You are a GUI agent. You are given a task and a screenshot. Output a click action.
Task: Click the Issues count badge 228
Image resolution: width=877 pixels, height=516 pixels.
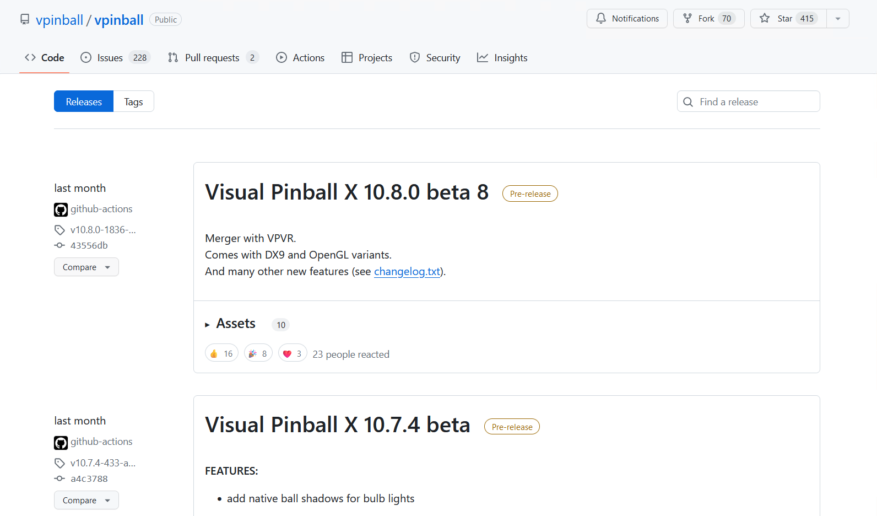(140, 57)
